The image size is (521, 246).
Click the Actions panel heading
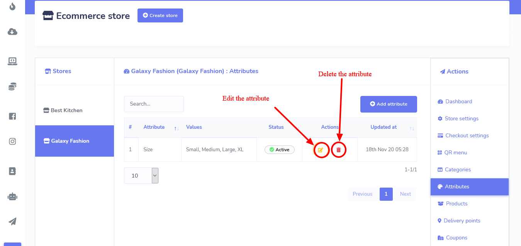coord(454,72)
